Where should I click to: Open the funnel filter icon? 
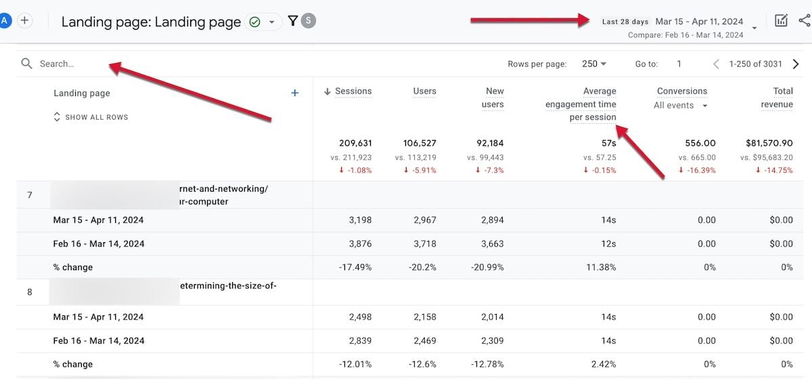[292, 21]
